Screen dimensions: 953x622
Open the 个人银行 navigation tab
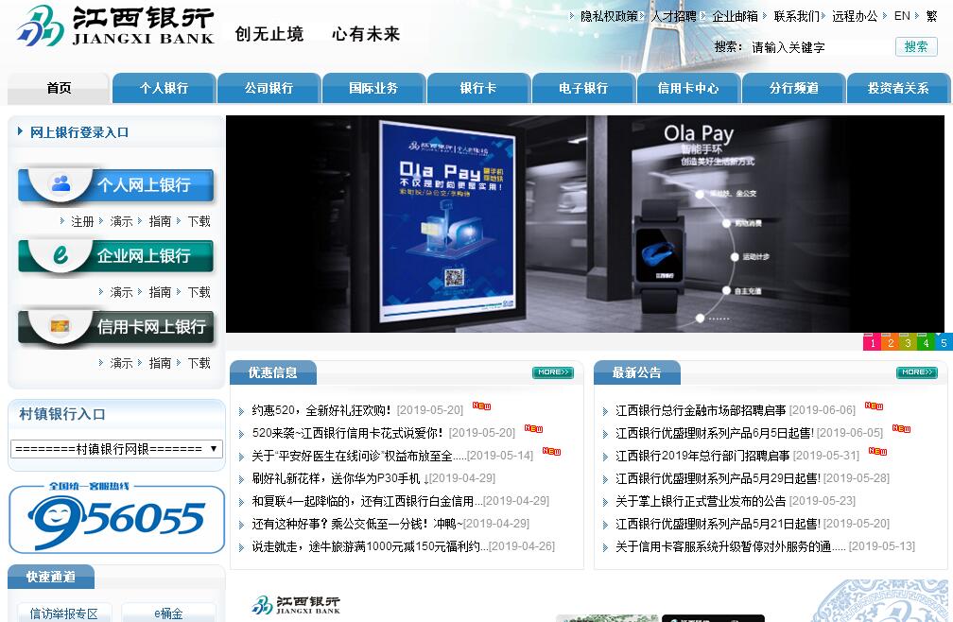tap(164, 88)
